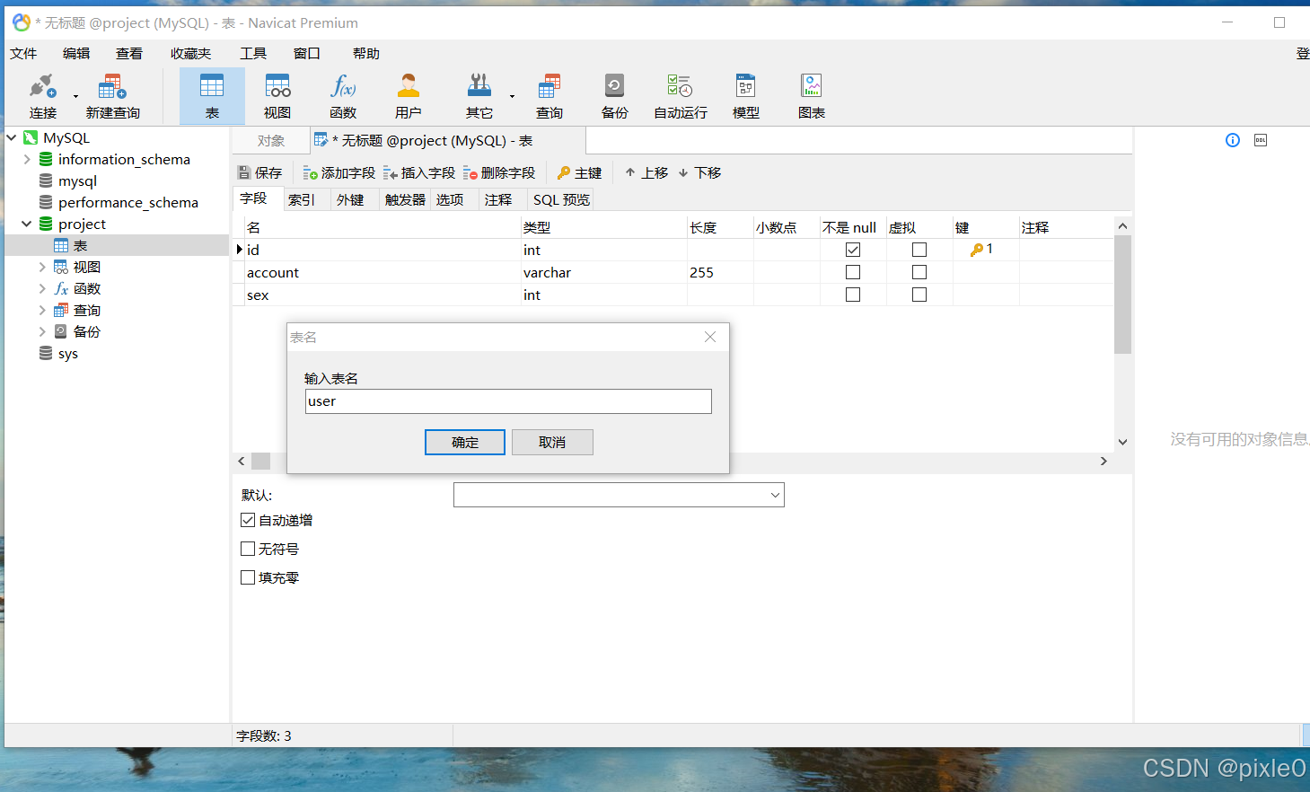Open the Automation (自动运行) toolbar icon
Image resolution: width=1310 pixels, height=792 pixels.
coord(681,96)
